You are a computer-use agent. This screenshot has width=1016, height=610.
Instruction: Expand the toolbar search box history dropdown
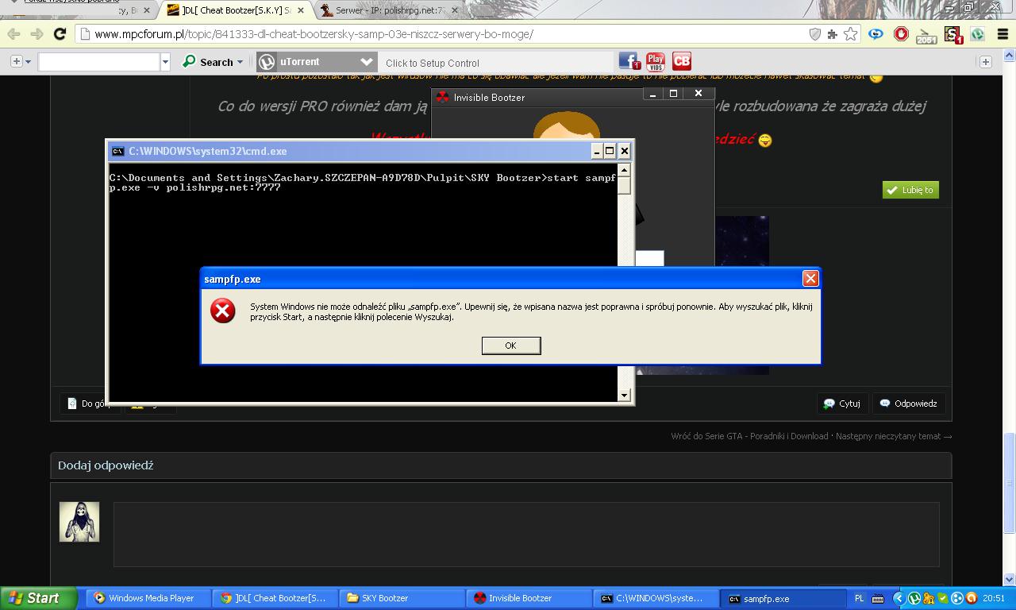[x=165, y=62]
